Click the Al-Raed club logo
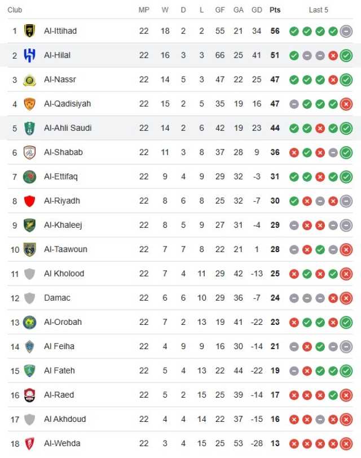Viewport: 361px width, 458px height. (29, 395)
